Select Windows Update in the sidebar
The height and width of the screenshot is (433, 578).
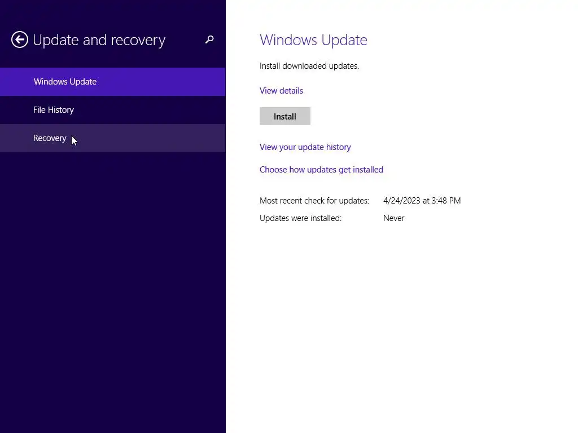112,82
